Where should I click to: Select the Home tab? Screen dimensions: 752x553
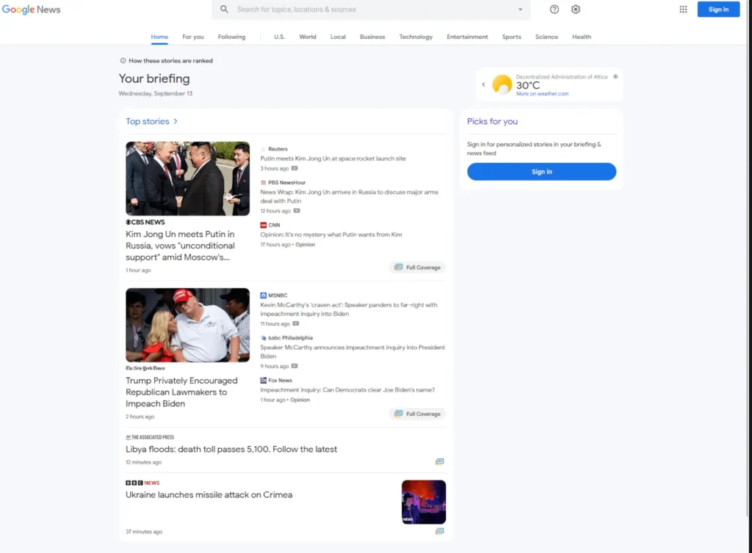tap(159, 37)
